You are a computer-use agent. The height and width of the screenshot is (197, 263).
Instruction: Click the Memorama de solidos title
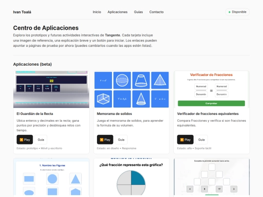tap(114, 114)
